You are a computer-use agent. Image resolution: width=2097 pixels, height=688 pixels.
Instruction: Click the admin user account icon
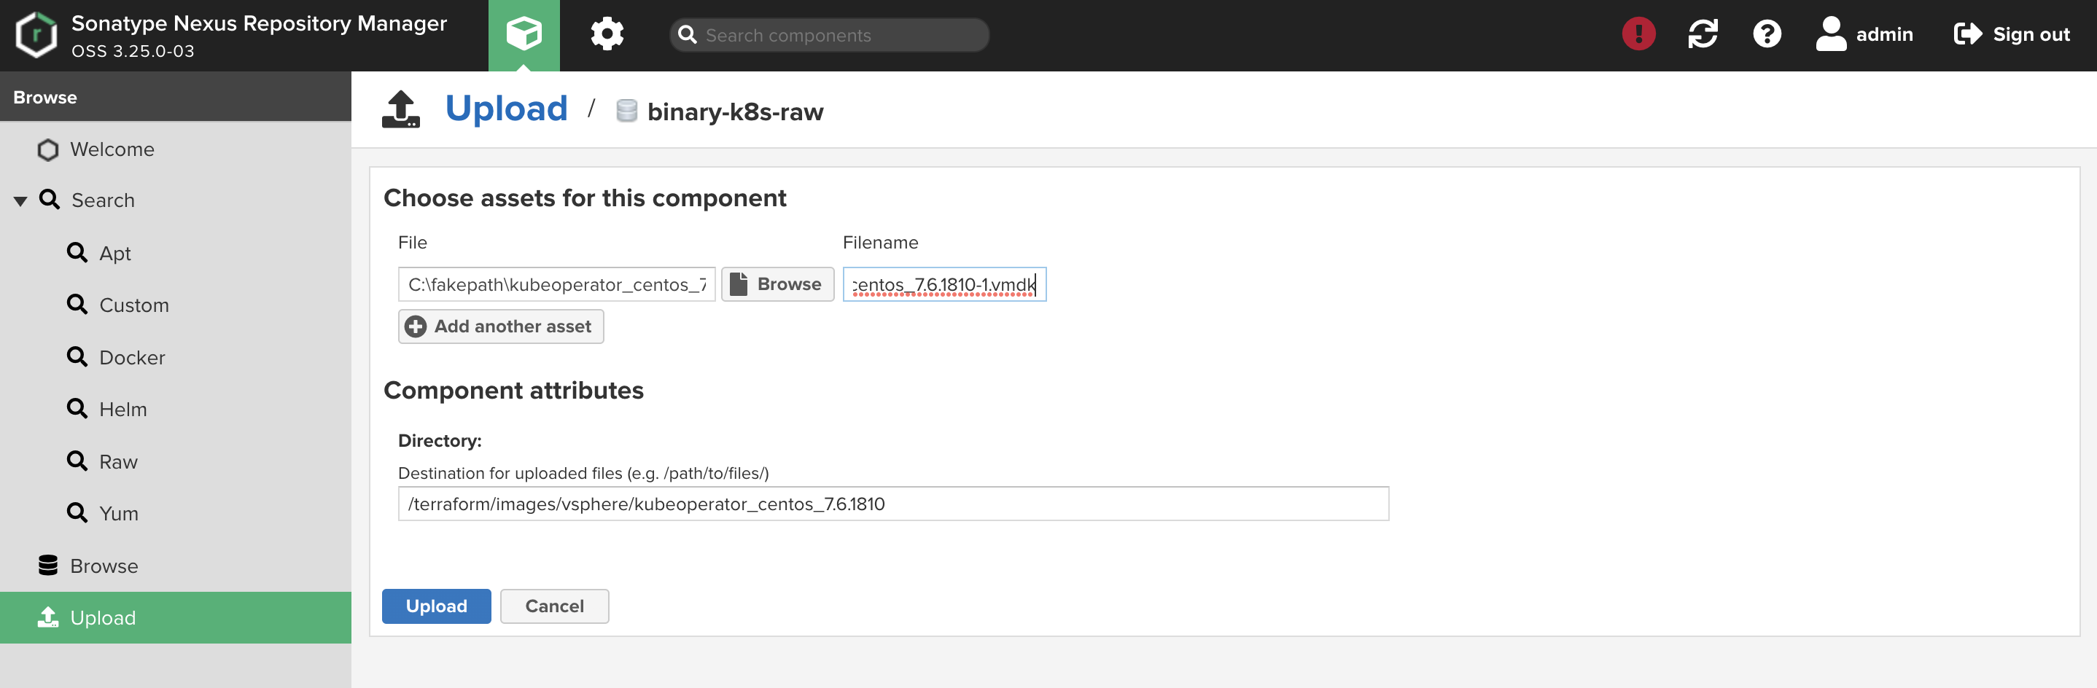1831,34
